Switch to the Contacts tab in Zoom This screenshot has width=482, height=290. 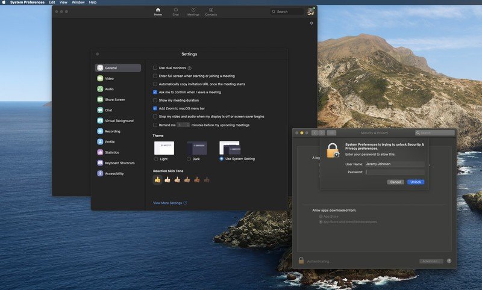coord(211,11)
